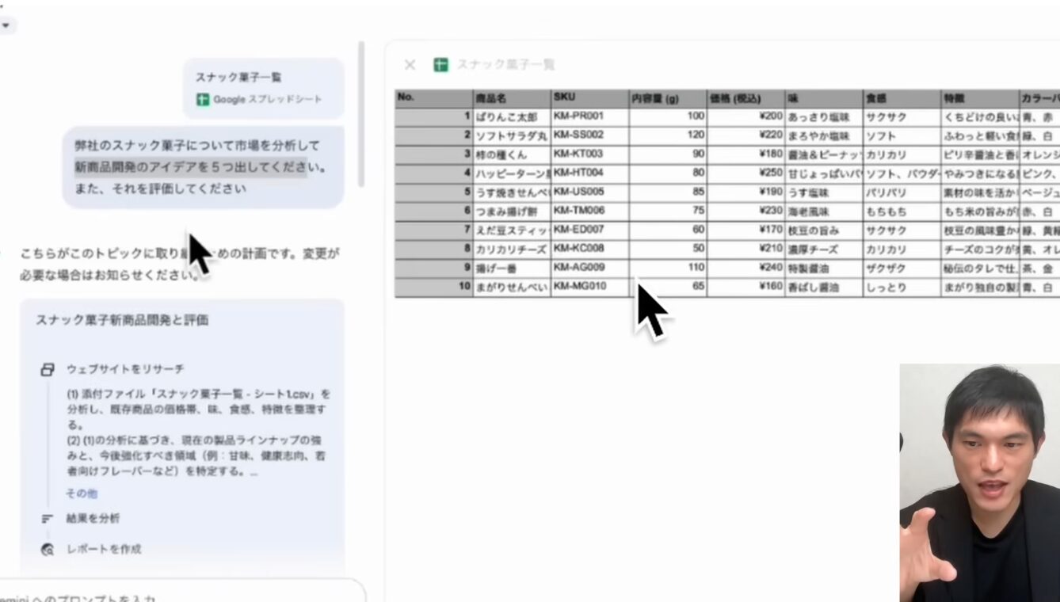Expand research steps via その他 link
The image size is (1060, 602).
pos(81,493)
